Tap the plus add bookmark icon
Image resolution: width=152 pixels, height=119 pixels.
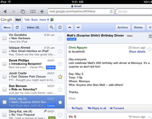pos(42,12)
